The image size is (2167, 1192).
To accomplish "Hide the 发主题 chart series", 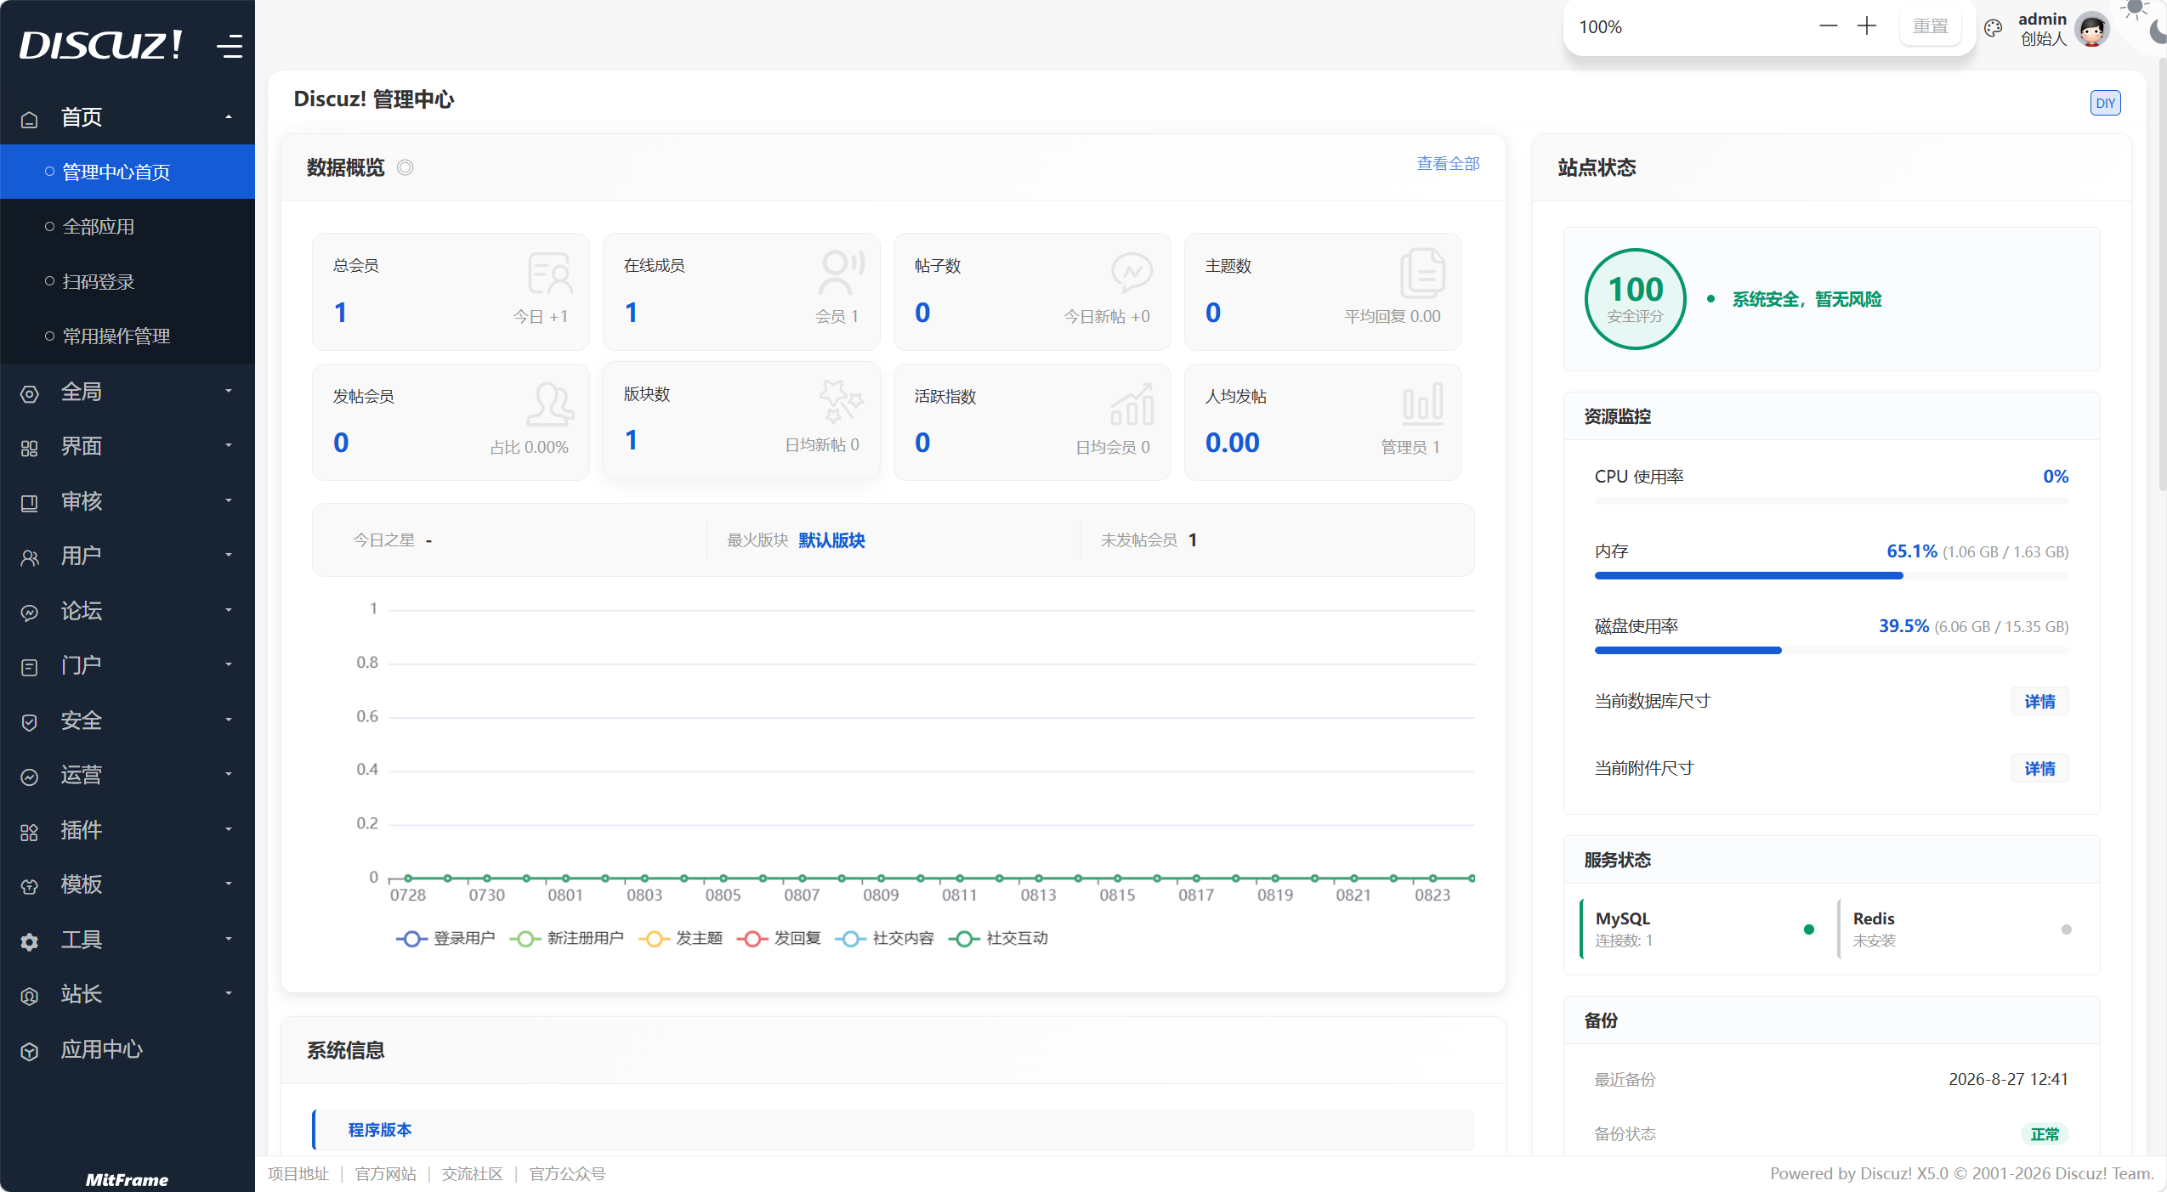I will tap(680, 938).
